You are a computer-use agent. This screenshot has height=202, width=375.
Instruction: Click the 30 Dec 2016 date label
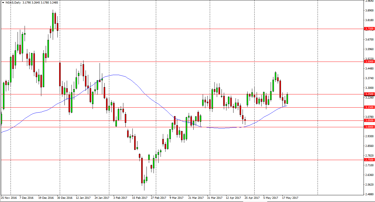pos(65,198)
